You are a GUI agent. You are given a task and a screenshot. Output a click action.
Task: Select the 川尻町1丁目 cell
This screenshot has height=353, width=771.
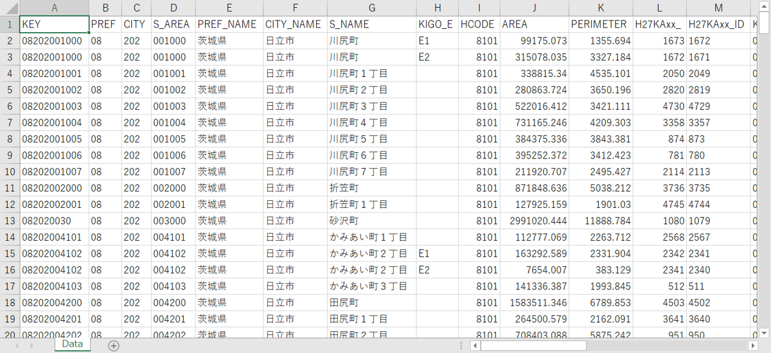[371, 74]
